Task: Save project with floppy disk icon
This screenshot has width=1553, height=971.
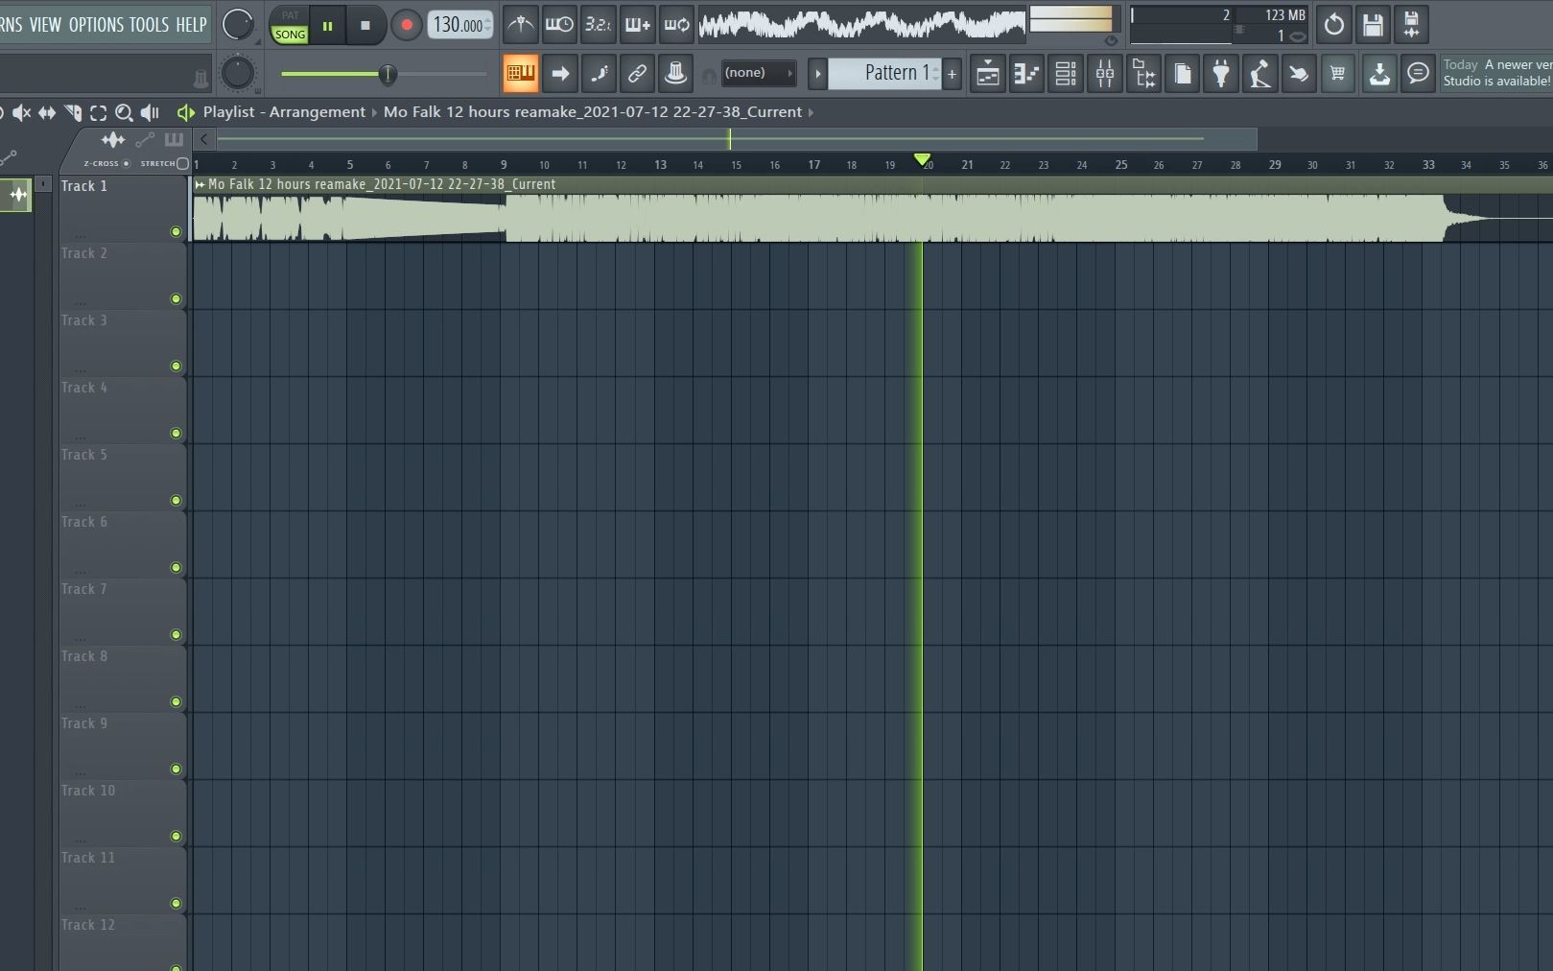Action: 1373,25
